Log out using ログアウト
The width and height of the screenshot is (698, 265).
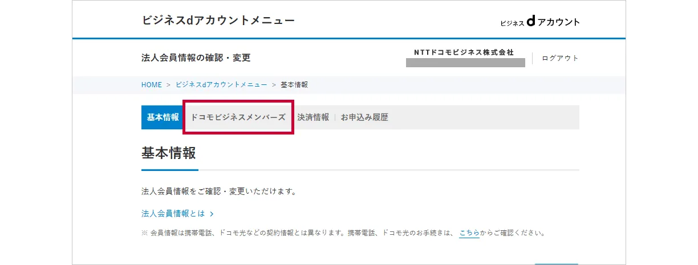pos(560,58)
